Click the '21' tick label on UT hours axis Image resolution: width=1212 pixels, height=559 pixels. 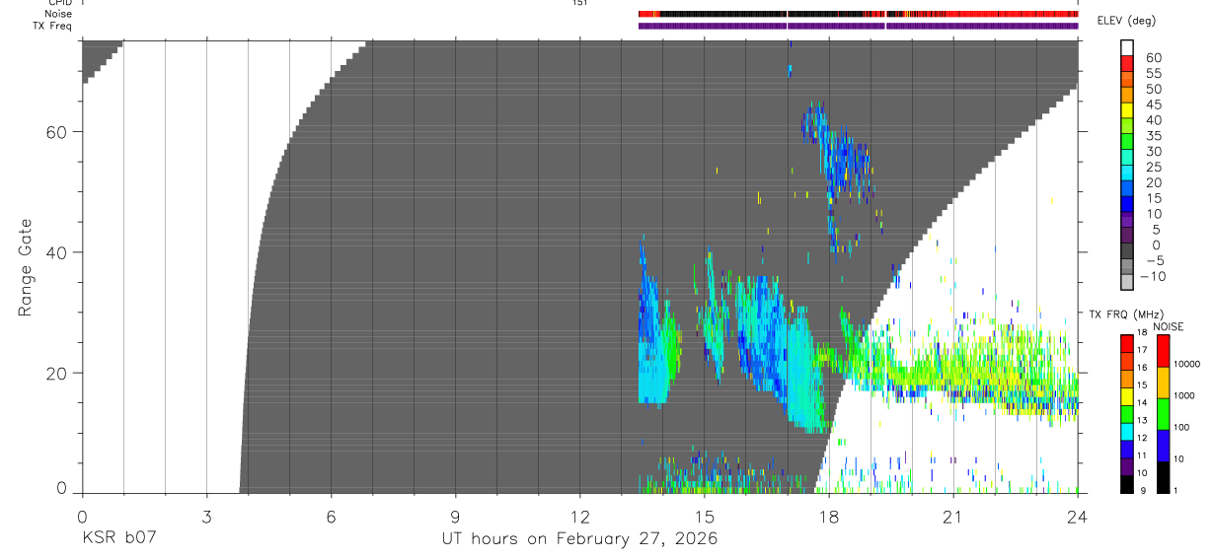click(952, 516)
